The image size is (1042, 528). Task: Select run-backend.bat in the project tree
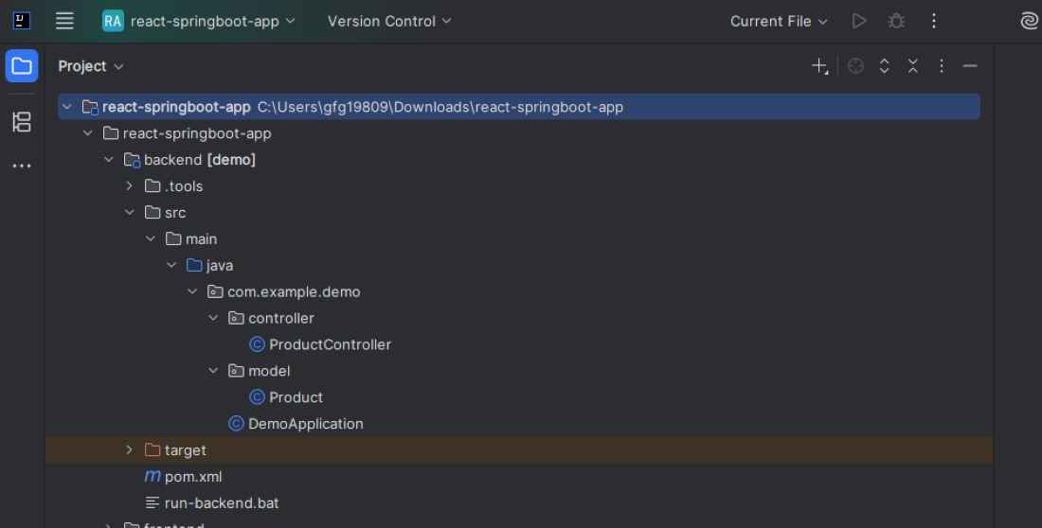click(x=222, y=502)
